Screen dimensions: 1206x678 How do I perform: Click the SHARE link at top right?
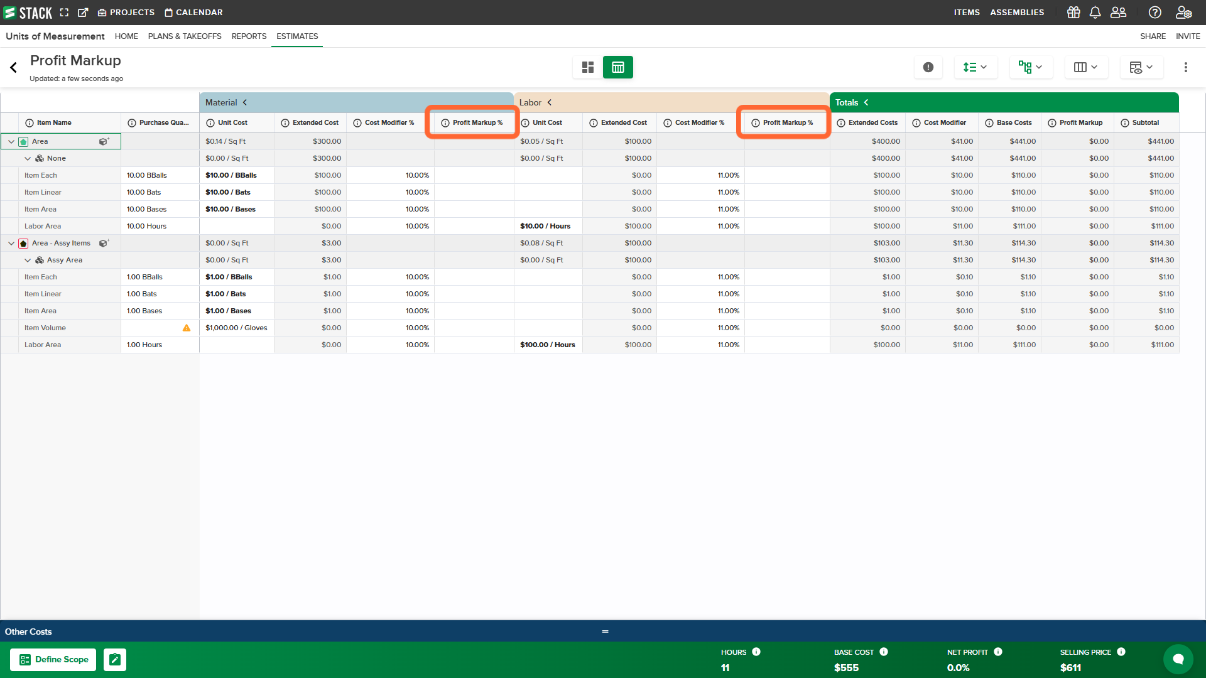pyautogui.click(x=1153, y=36)
